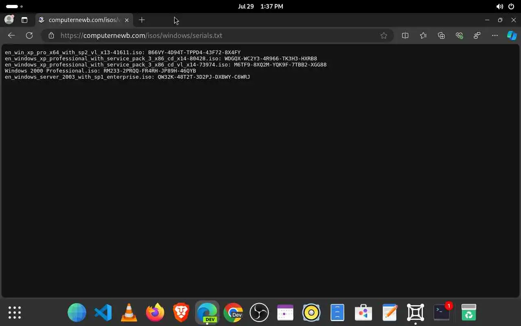This screenshot has width=521, height=326.
Task: Open Collections panel
Action: (441, 35)
